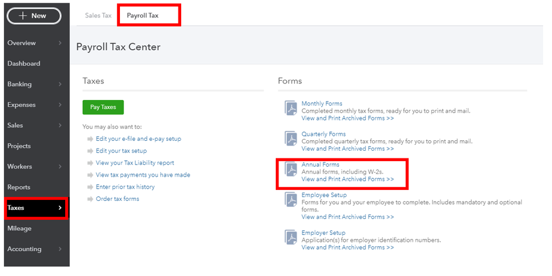
Task: Open Reports in the sidebar
Action: click(19, 187)
